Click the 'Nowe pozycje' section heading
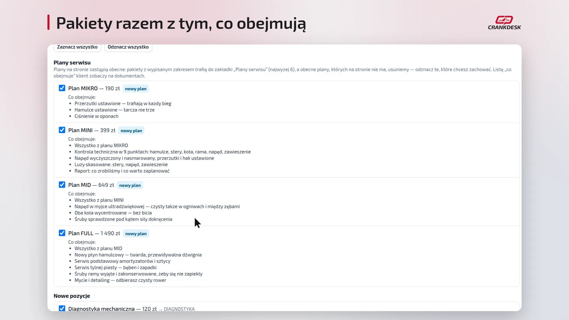This screenshot has width=569, height=320. (72, 296)
